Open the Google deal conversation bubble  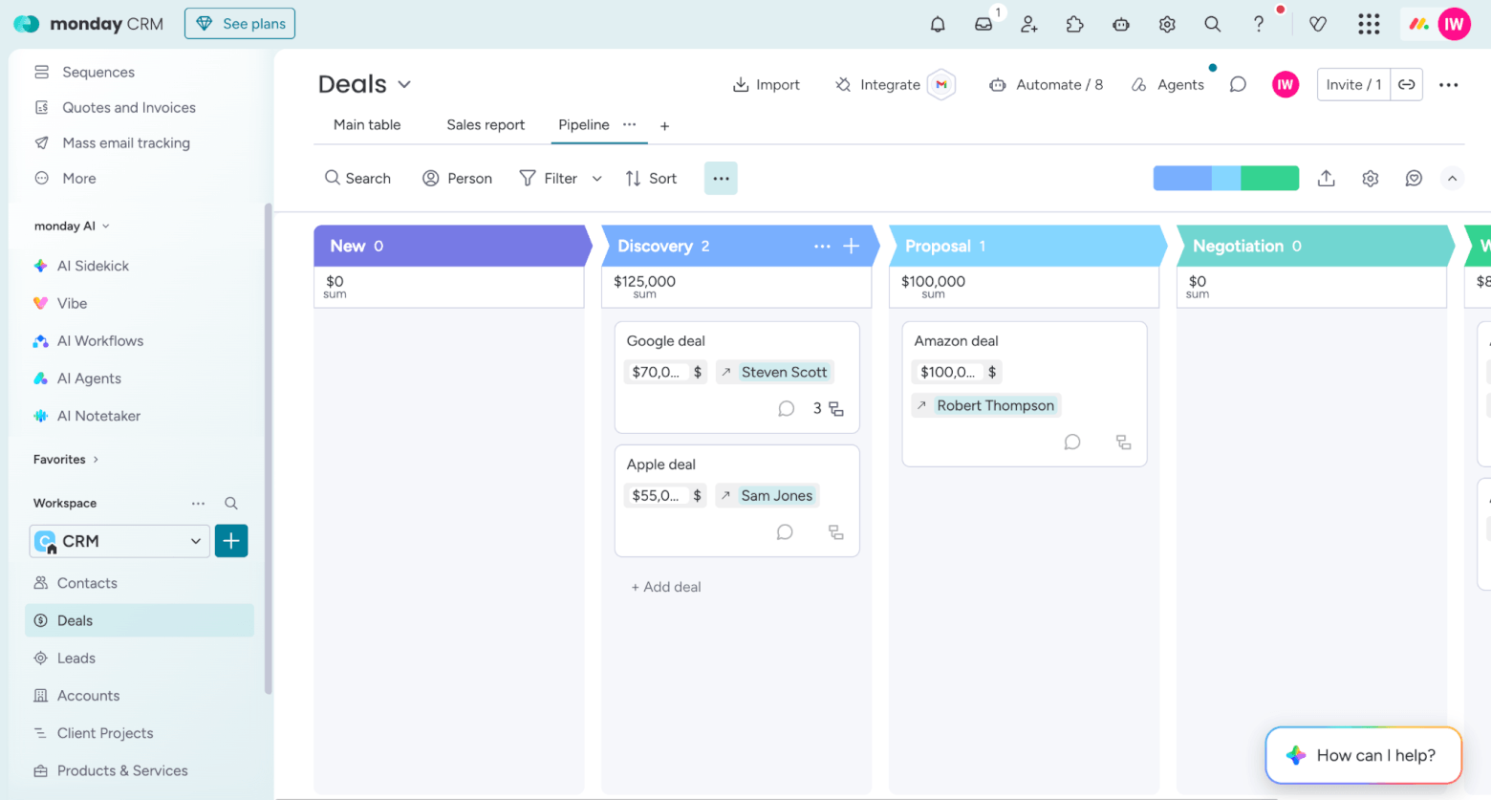787,408
